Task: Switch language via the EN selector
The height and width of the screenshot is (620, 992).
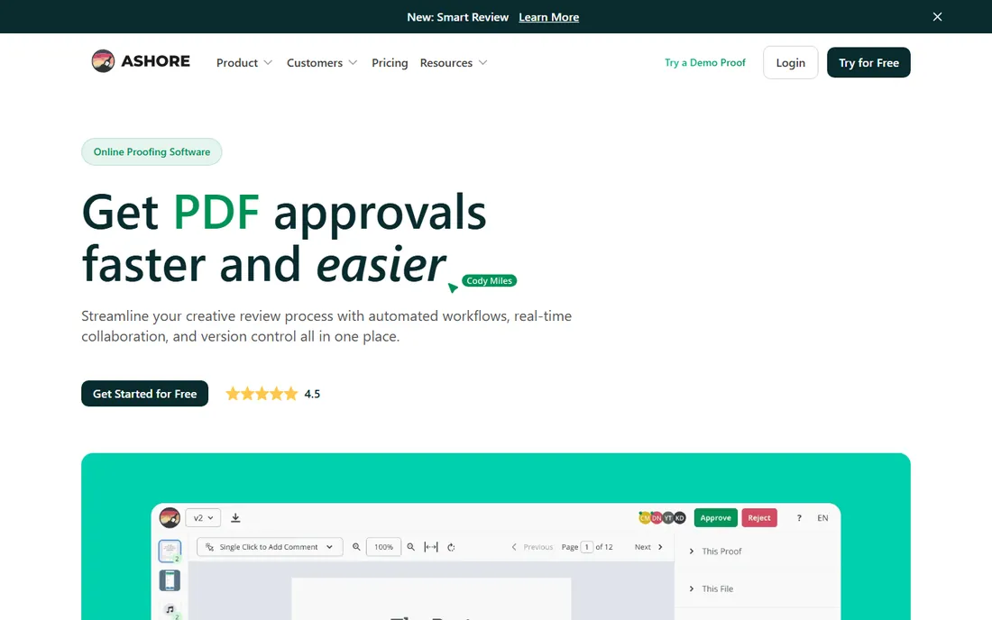Action: 822,518
